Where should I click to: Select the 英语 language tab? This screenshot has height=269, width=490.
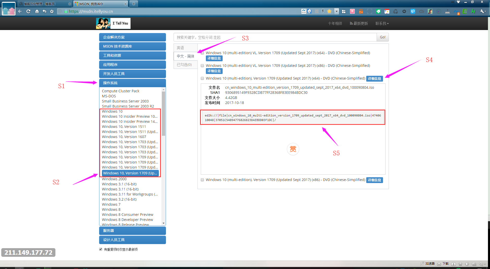pos(186,48)
